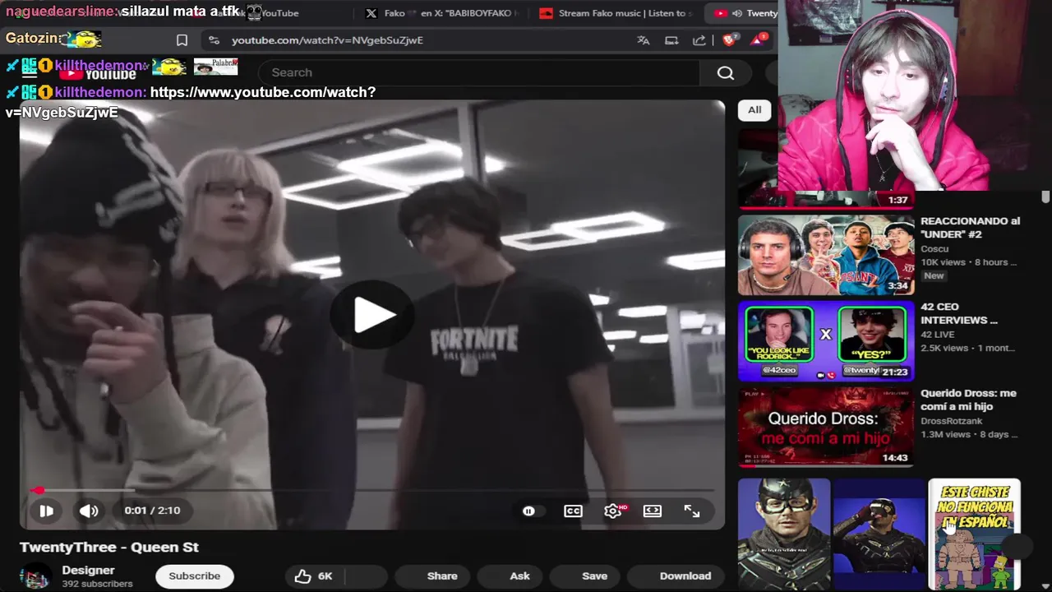This screenshot has width=1052, height=592.
Task: Open the REACCIONANDO al "UNDER" #2 title link
Action: pos(971,228)
